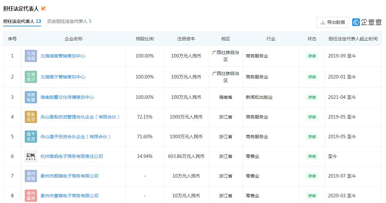Click 存续 status tag in row 1

tap(312, 56)
